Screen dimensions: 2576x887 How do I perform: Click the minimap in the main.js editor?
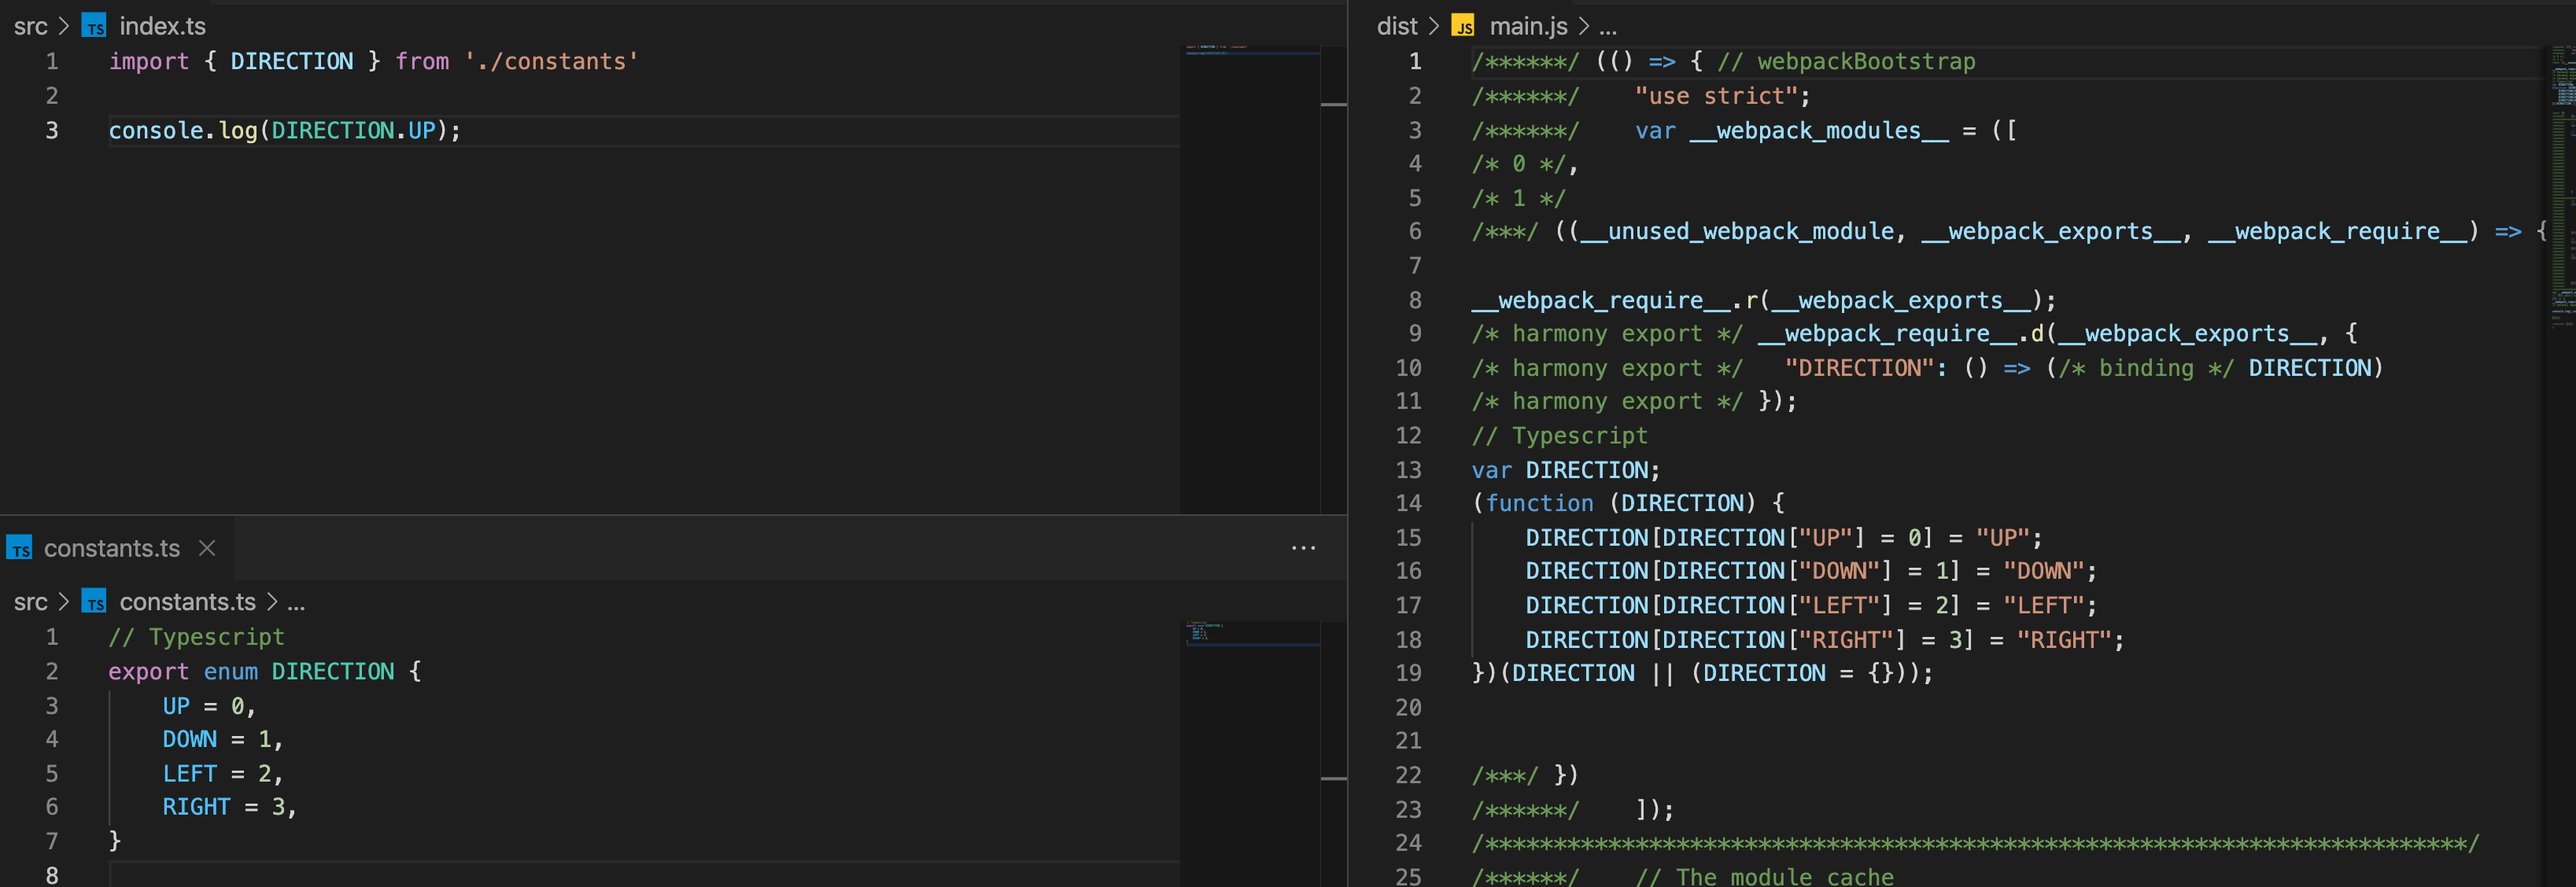tap(2562, 200)
